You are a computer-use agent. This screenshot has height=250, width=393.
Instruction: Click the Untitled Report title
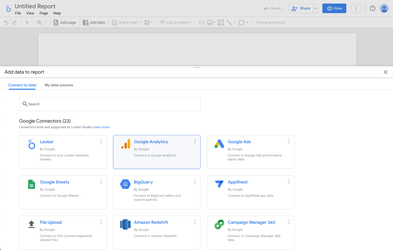(x=35, y=6)
